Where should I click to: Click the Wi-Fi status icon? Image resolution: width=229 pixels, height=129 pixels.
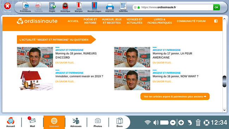click(x=148, y=123)
